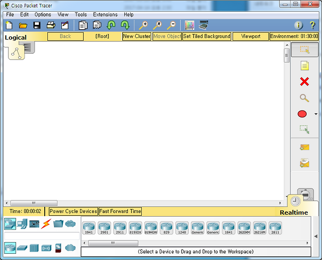
Task: Click the Environment: 01:30:00 button
Action: point(294,36)
